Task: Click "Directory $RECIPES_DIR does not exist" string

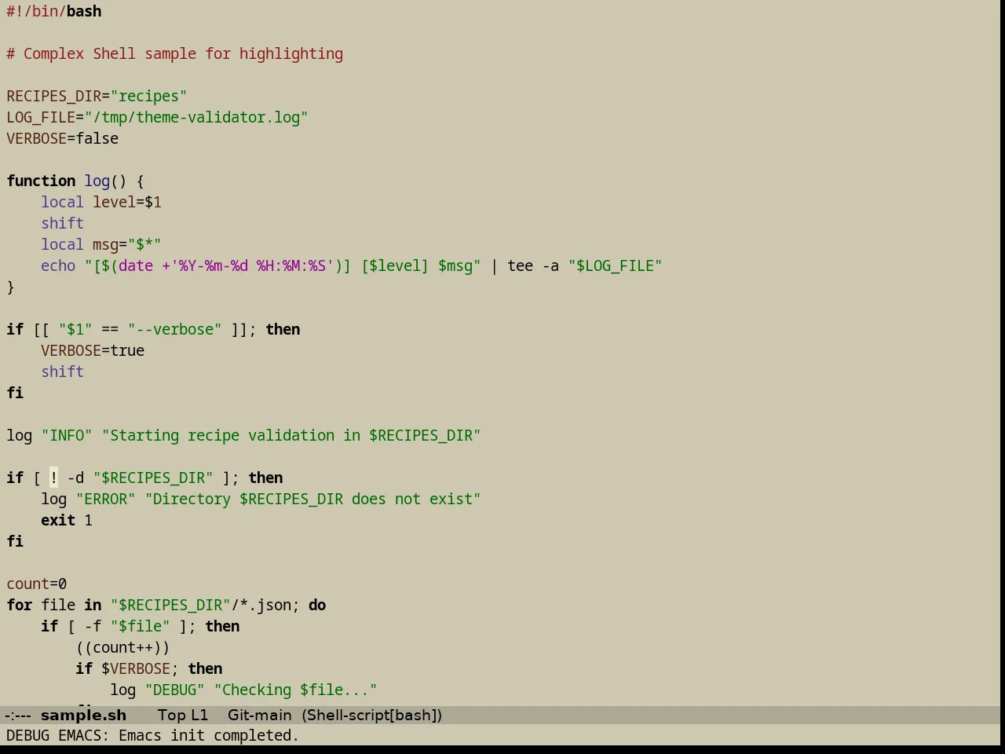Action: tap(313, 499)
